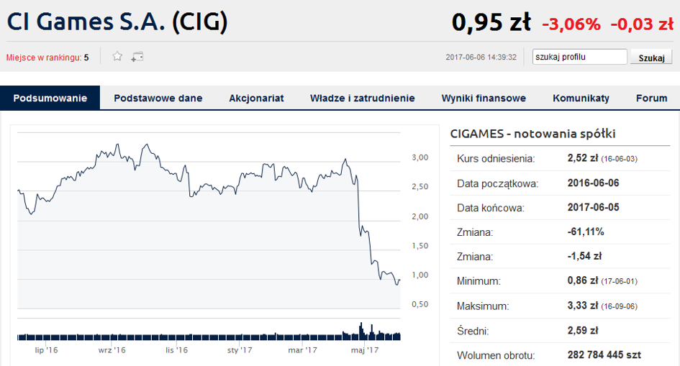
Task: Click the Minimum 0,86 zł value row
Action: click(x=560, y=280)
